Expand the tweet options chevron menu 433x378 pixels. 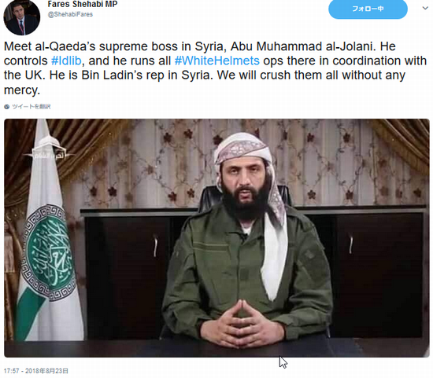(x=425, y=9)
